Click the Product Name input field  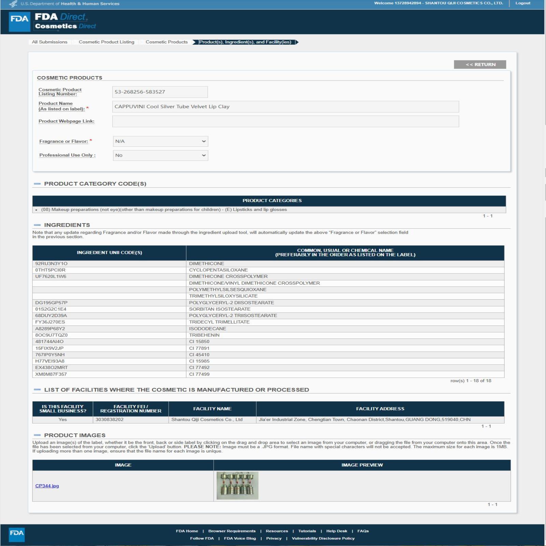tap(285, 106)
